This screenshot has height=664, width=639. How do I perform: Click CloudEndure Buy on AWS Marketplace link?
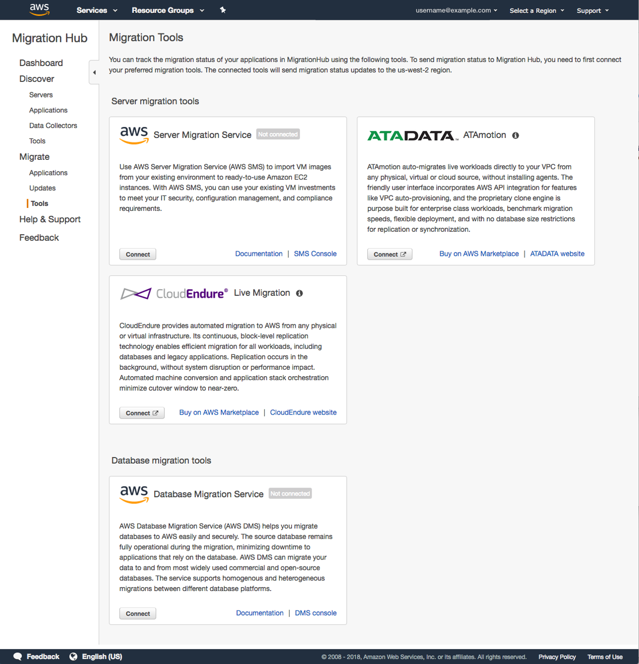click(219, 413)
